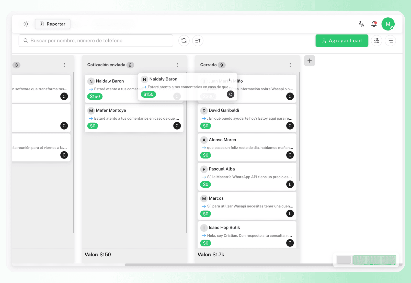Open the David Garibaldi lead card

click(x=247, y=118)
